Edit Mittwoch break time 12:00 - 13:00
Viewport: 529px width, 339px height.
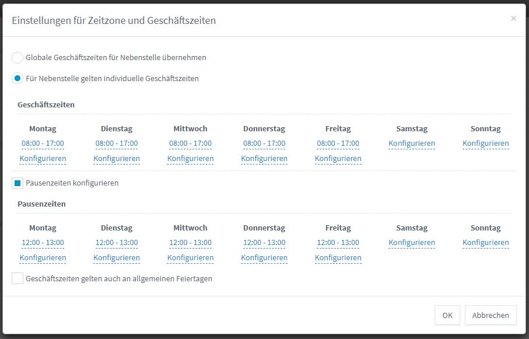pos(190,243)
